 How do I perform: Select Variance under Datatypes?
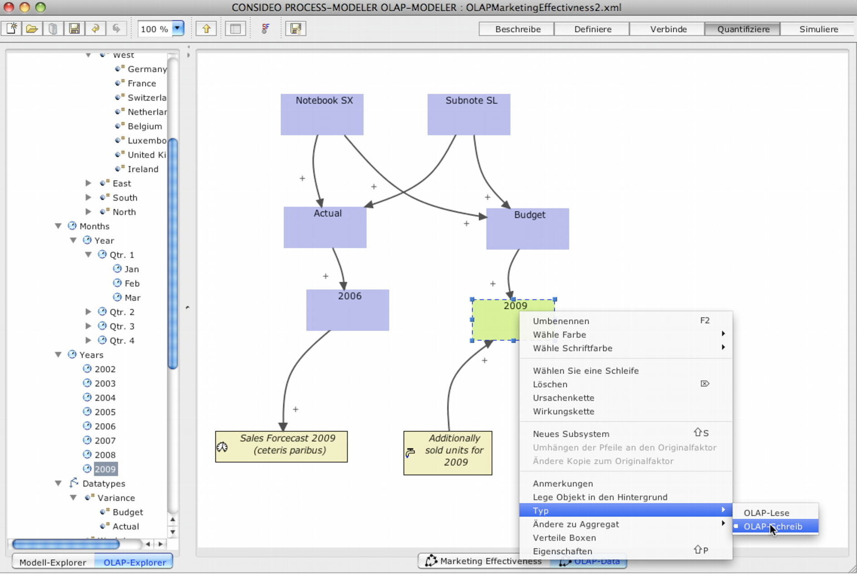(x=116, y=497)
